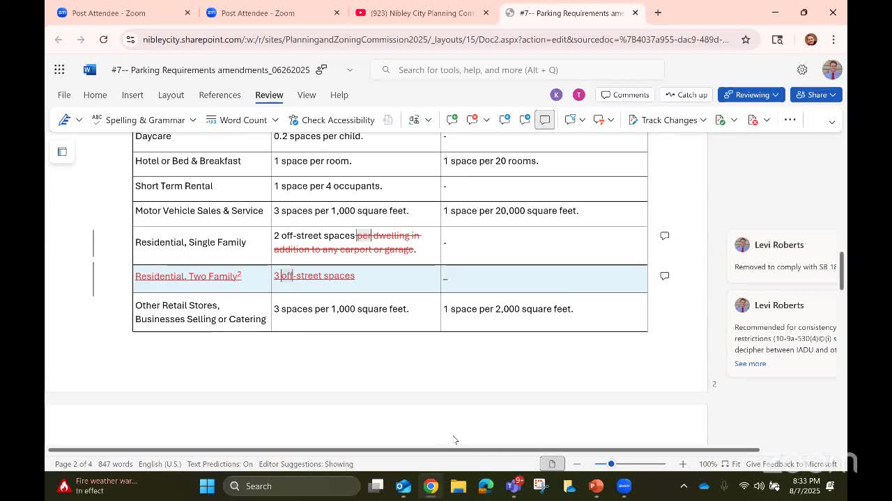Open the Translate tool icon
The height and width of the screenshot is (501, 892).
[414, 120]
